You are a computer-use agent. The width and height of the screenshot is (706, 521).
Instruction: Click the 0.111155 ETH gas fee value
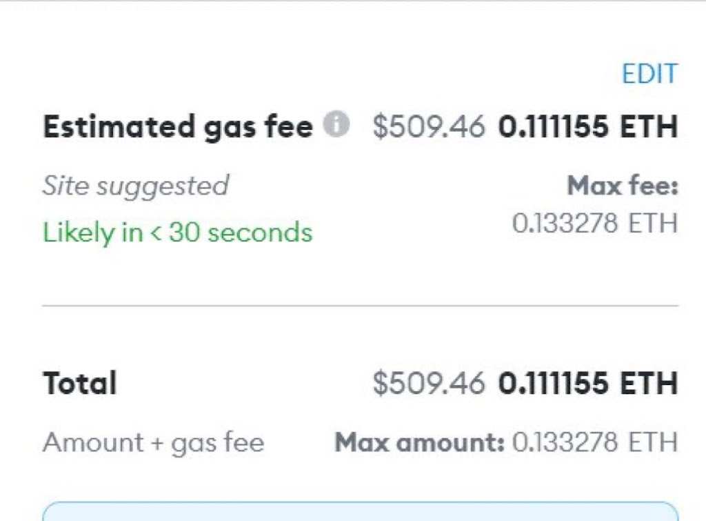(588, 126)
